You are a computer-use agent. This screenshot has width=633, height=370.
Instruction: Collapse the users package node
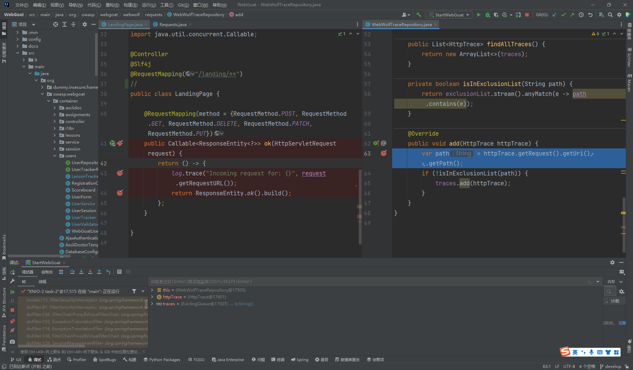click(55, 156)
